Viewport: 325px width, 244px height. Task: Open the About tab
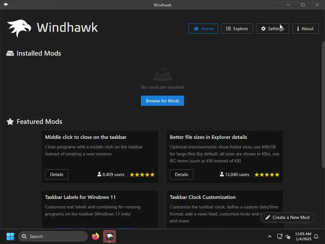tap(305, 29)
